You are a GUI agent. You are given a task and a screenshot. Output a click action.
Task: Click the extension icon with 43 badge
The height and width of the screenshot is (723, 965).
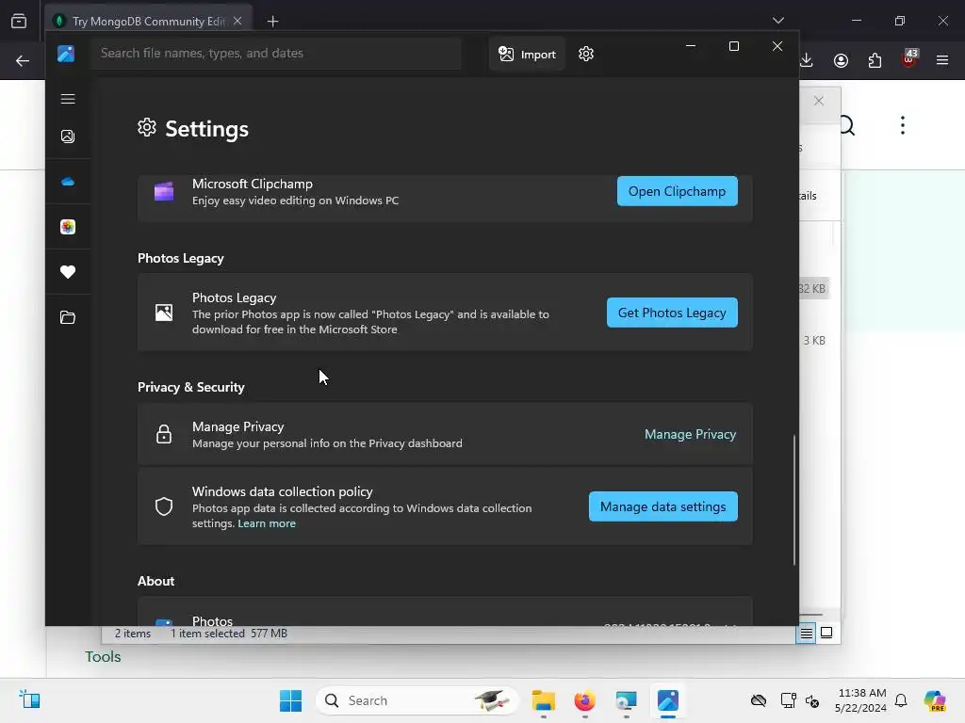tap(908, 58)
